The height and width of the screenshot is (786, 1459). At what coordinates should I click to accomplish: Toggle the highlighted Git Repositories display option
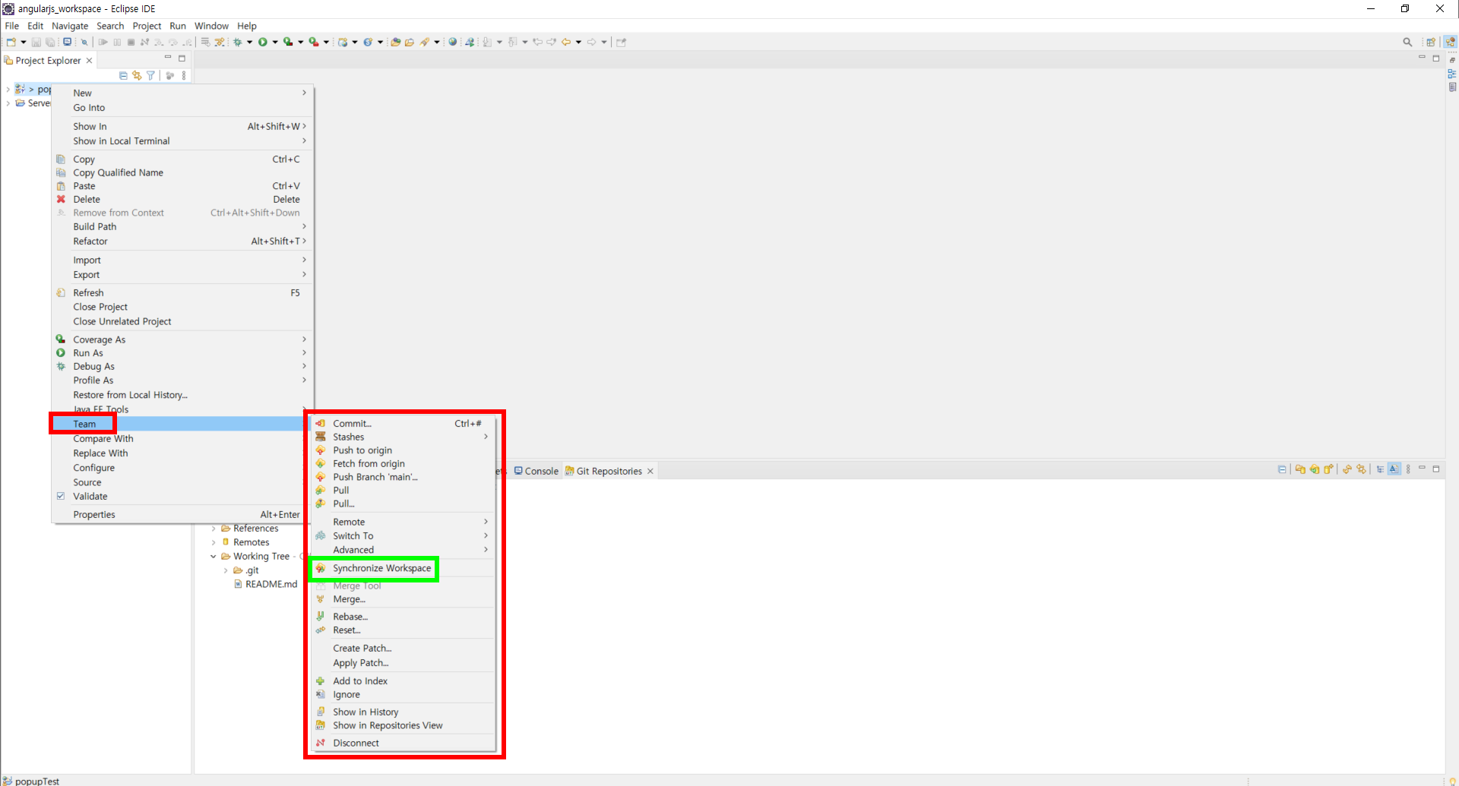click(x=1394, y=469)
